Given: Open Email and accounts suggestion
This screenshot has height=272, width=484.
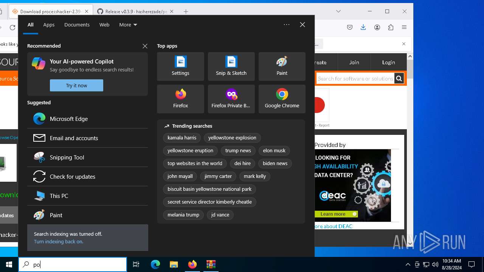Looking at the screenshot, I should [x=87, y=138].
